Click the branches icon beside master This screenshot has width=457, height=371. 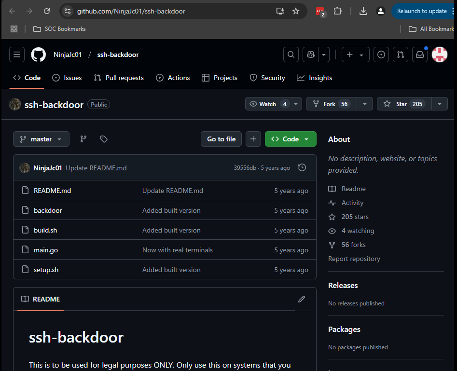[x=83, y=139]
